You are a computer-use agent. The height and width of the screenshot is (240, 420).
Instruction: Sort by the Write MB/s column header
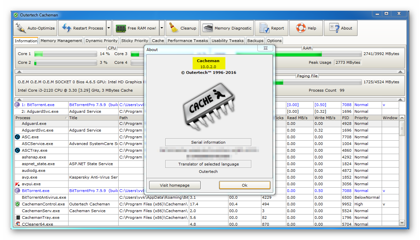(327, 118)
